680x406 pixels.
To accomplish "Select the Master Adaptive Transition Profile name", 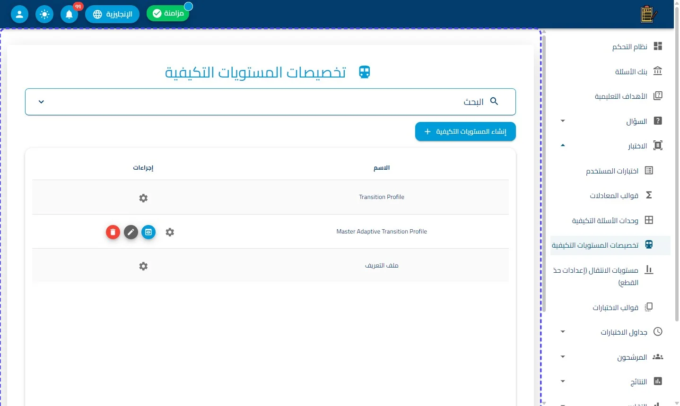I will click(382, 232).
